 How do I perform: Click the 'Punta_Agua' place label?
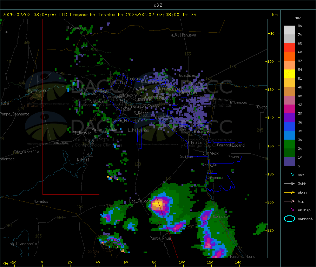point(160,238)
